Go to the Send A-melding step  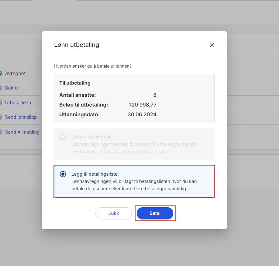[22, 132]
